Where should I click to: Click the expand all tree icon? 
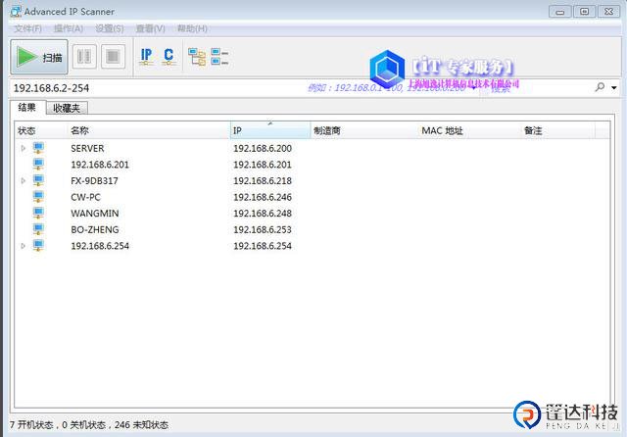point(197,57)
